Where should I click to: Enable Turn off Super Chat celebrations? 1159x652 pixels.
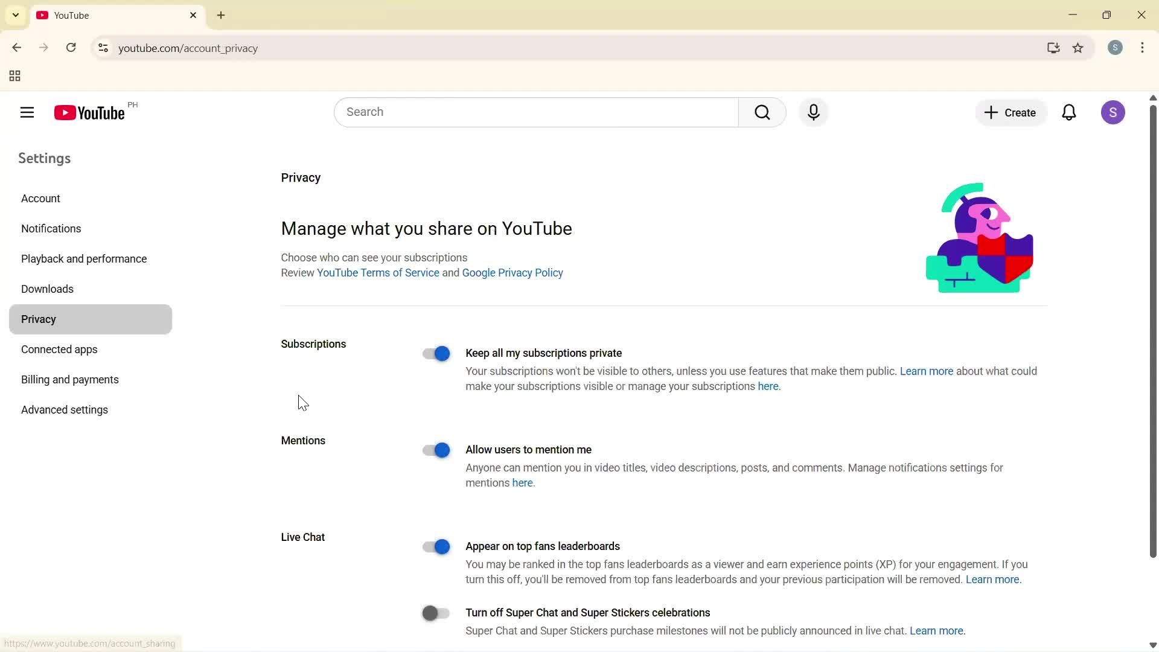click(436, 613)
